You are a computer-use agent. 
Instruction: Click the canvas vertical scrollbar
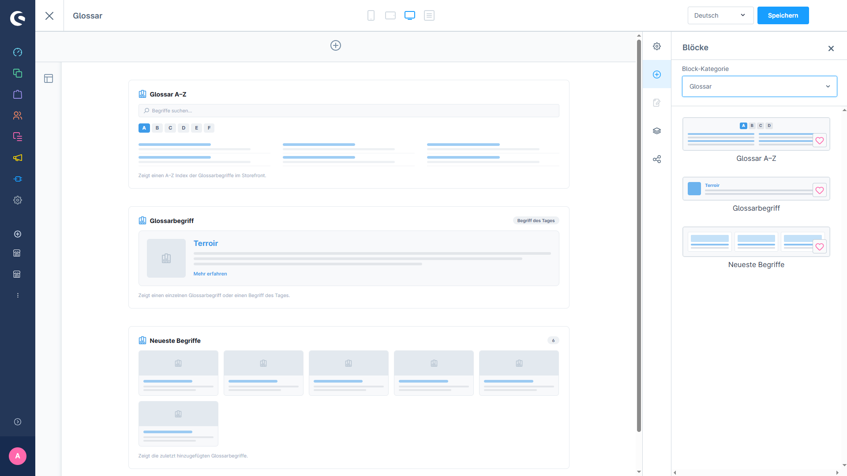point(639,236)
